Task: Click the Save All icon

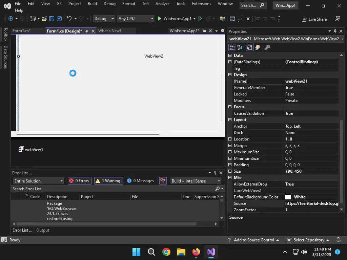Action: point(59,19)
